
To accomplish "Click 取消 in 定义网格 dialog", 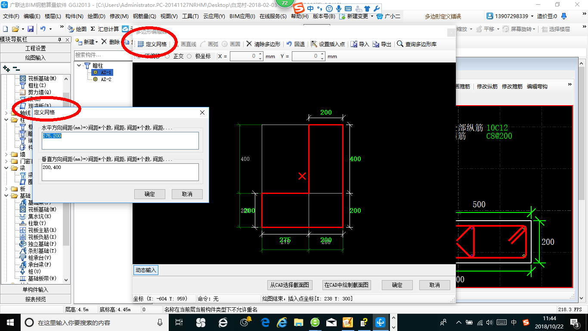I will (x=187, y=194).
